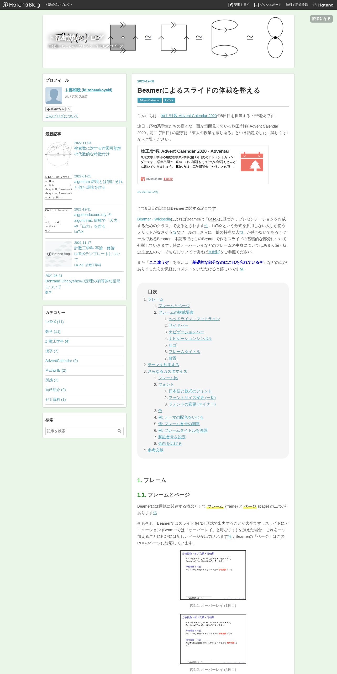The width and height of the screenshot is (337, 674).
Task: Click the Hatena Blog logo icon
Action: tap(21, 5)
